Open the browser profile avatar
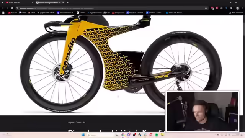 (237, 8)
